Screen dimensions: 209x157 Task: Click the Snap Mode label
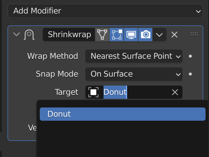[57, 74]
